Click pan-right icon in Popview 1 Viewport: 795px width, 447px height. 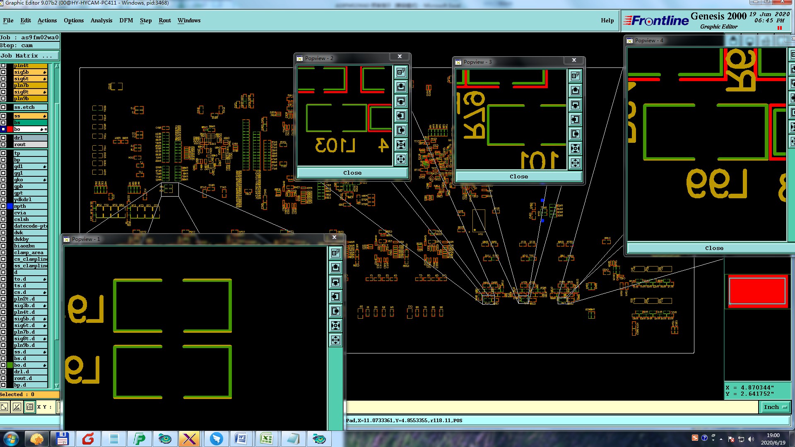click(x=335, y=311)
